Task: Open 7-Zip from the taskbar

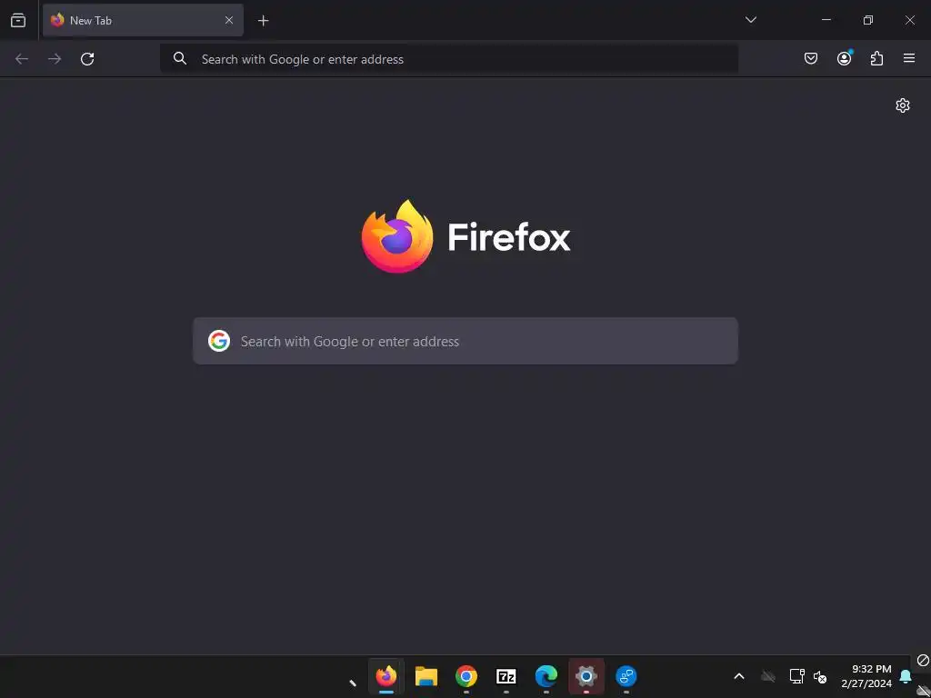Action: click(506, 676)
